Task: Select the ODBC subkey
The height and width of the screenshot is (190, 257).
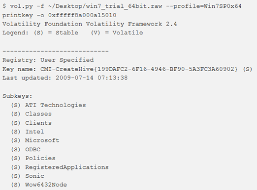Action: pos(32,149)
